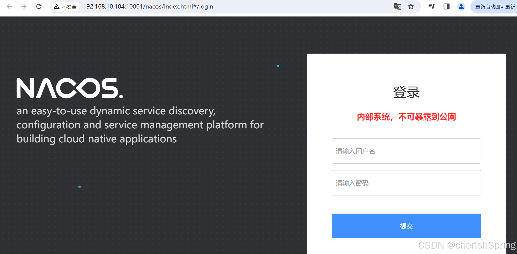This screenshot has height=254, width=517.
Task: Go forward with the browser forward arrow
Action: click(x=24, y=7)
